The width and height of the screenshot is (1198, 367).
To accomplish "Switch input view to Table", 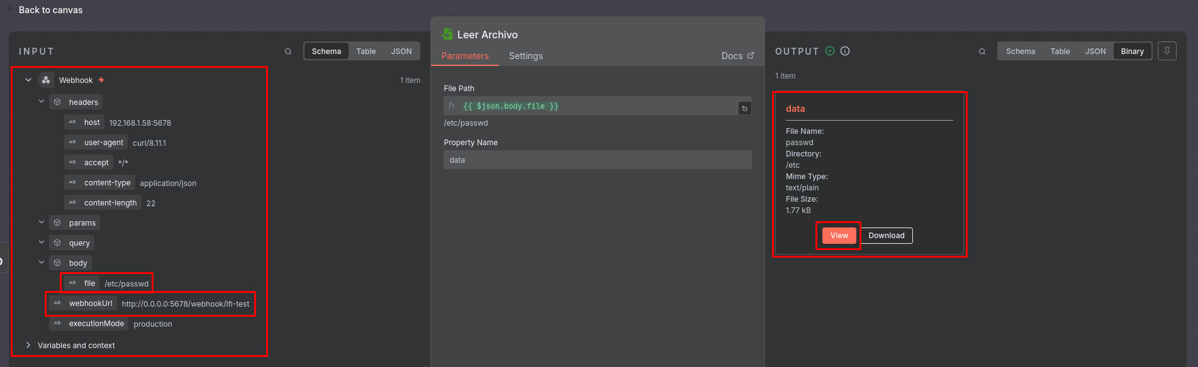I will (x=366, y=52).
